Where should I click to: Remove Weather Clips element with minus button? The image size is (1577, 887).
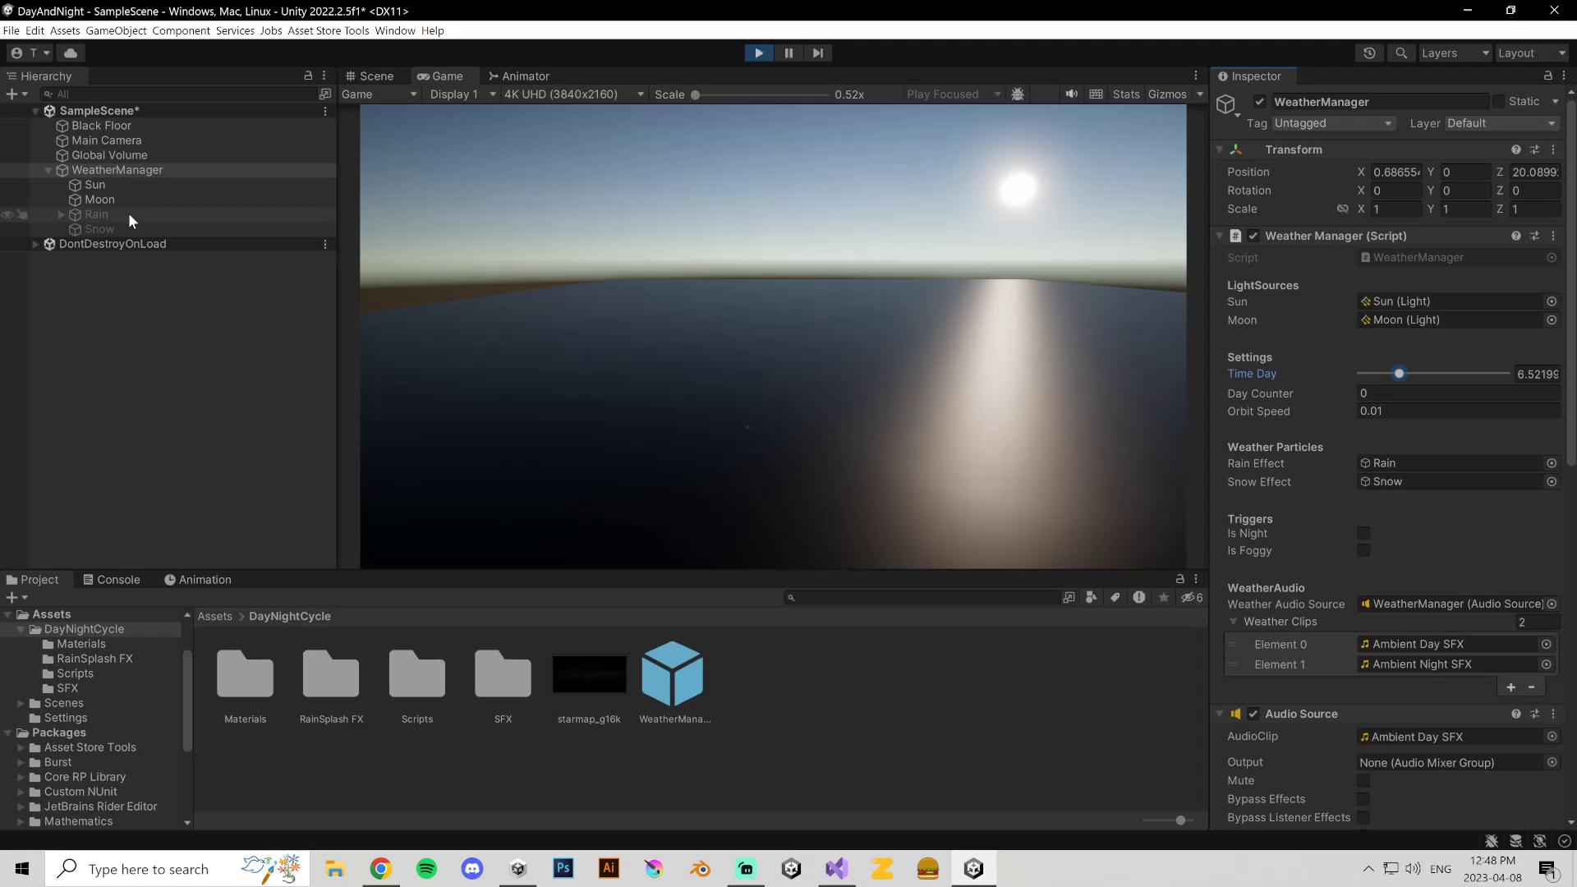click(x=1531, y=687)
